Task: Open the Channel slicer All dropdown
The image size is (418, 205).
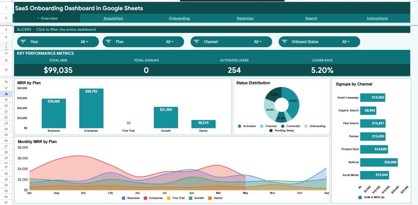Action: click(258, 42)
